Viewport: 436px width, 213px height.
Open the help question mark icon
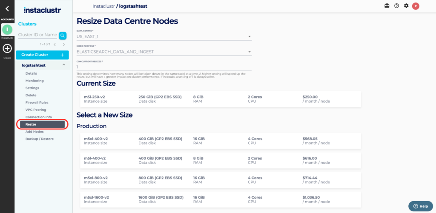tap(396, 6)
